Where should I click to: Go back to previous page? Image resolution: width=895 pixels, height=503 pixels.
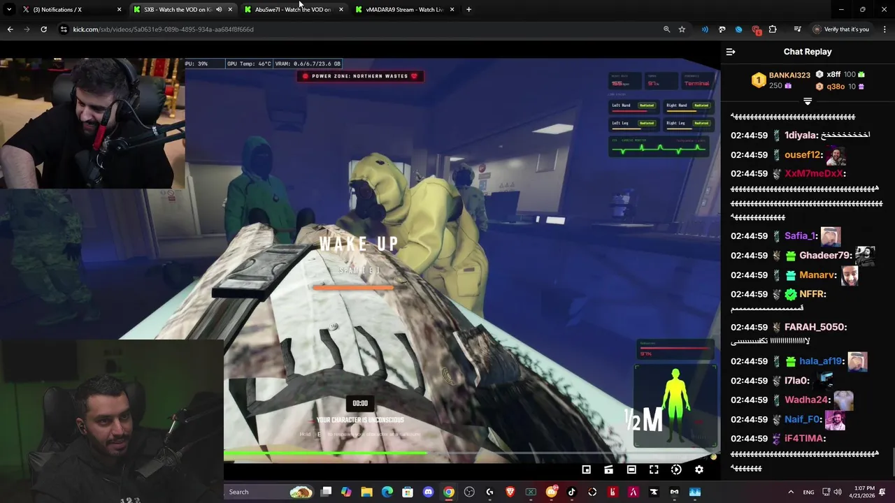pos(10,29)
